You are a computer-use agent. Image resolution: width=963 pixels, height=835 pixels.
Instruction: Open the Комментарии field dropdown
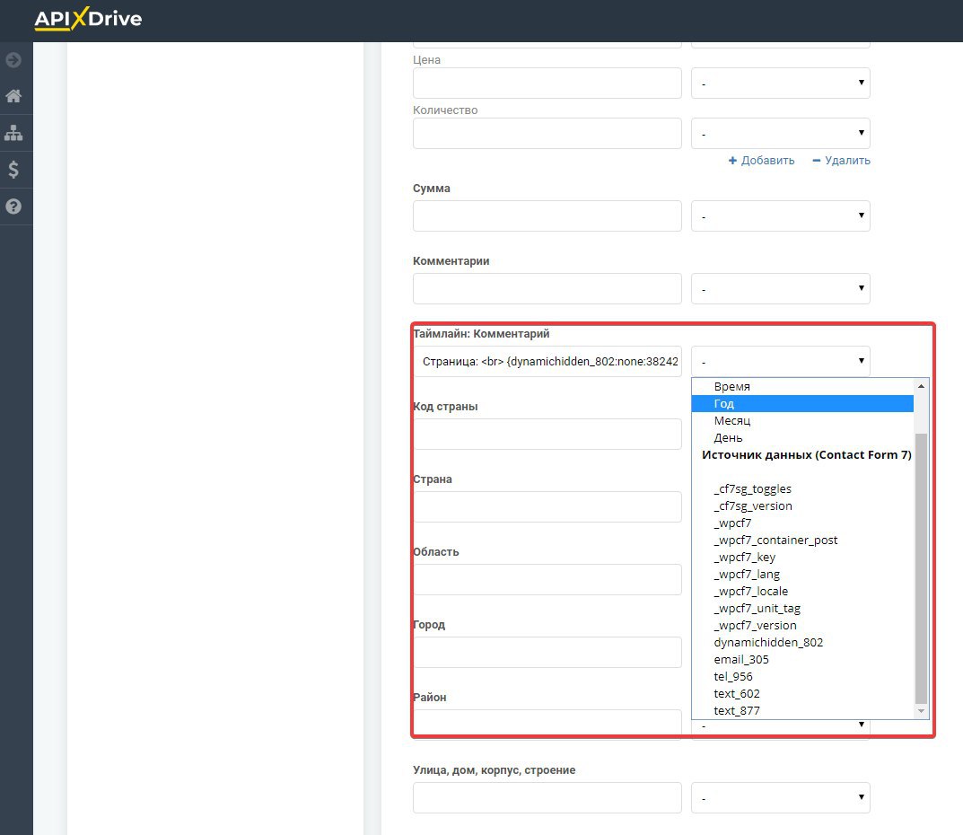(780, 288)
